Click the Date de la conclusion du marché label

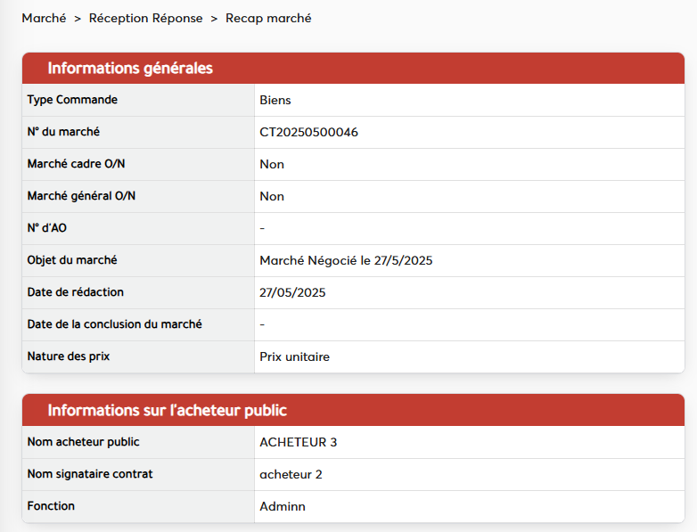(x=114, y=324)
